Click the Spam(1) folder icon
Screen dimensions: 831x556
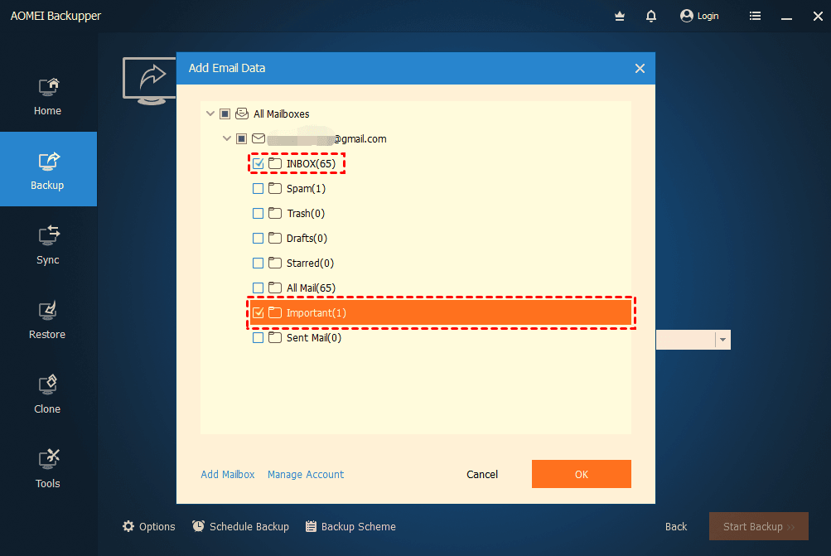pos(274,188)
